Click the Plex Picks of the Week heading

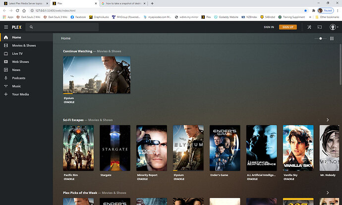[80, 193]
